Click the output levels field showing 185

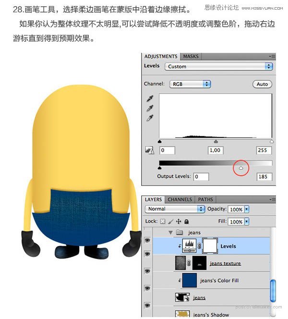(x=264, y=177)
